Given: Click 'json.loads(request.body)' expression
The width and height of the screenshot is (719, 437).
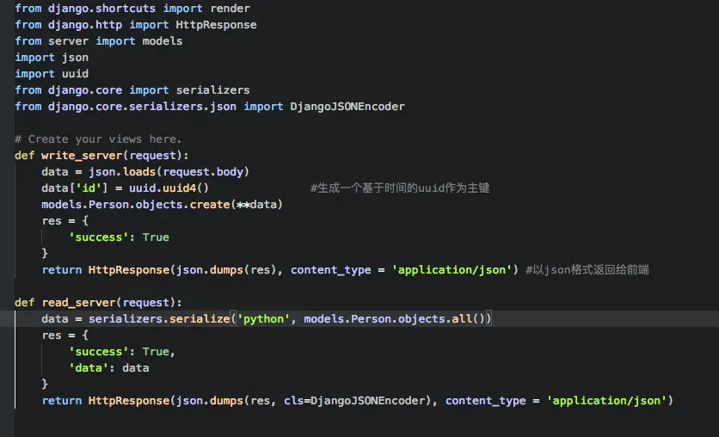Looking at the screenshot, I should [x=169, y=172].
